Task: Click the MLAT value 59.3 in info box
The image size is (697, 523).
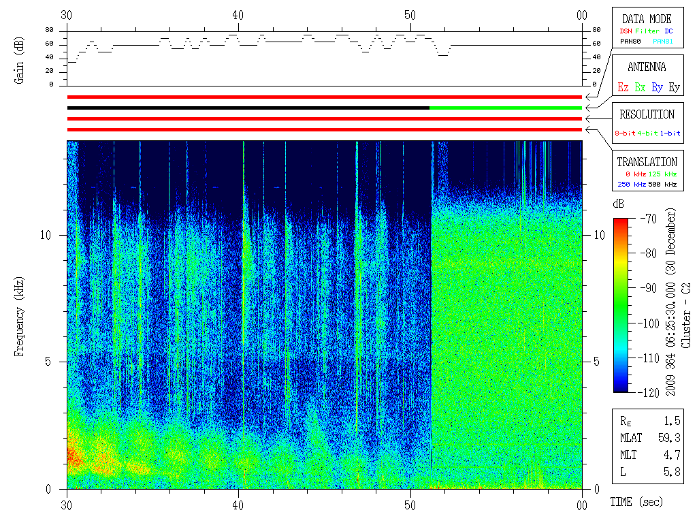Action: (x=669, y=438)
